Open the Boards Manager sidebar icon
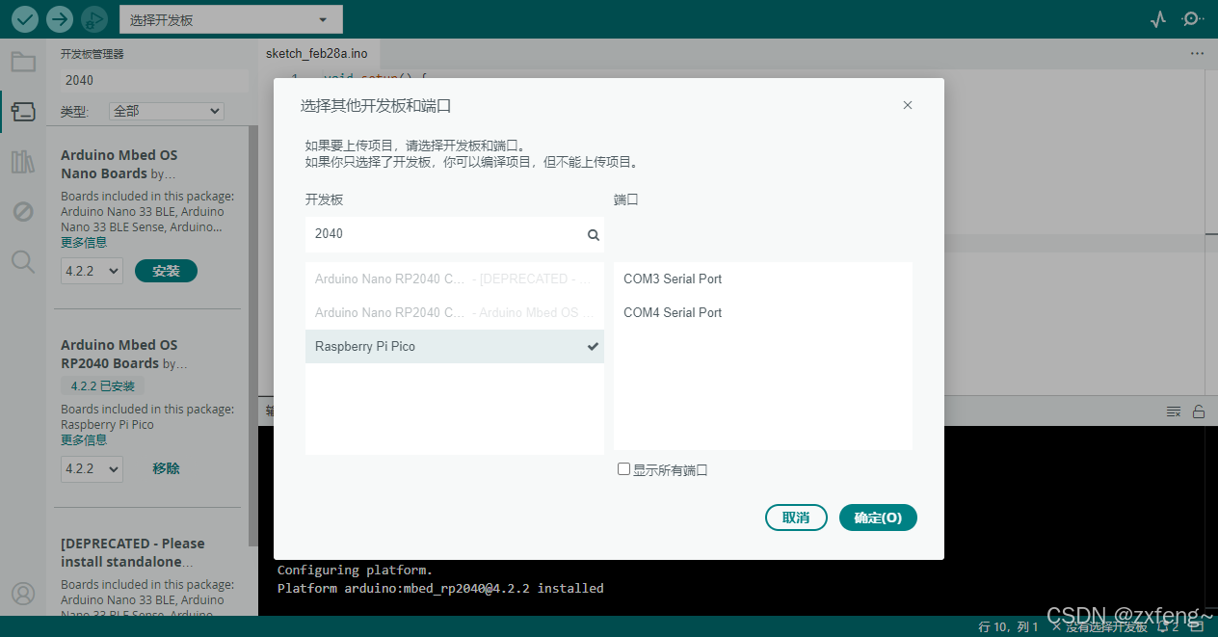Viewport: 1218px width, 637px height. pyautogui.click(x=23, y=112)
